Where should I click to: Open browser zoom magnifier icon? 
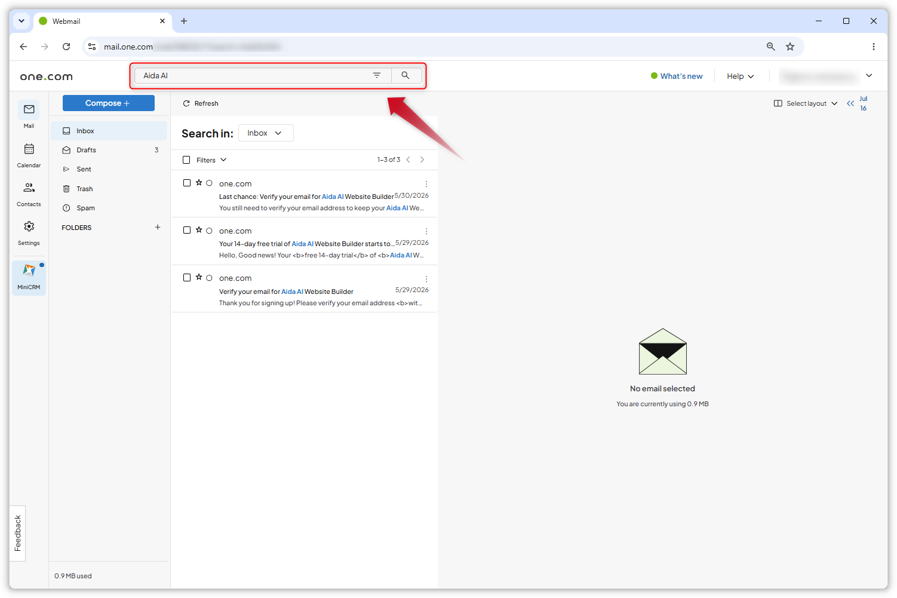pos(771,47)
